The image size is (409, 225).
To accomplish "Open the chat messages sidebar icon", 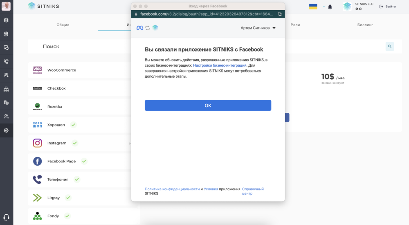I will (x=6, y=47).
